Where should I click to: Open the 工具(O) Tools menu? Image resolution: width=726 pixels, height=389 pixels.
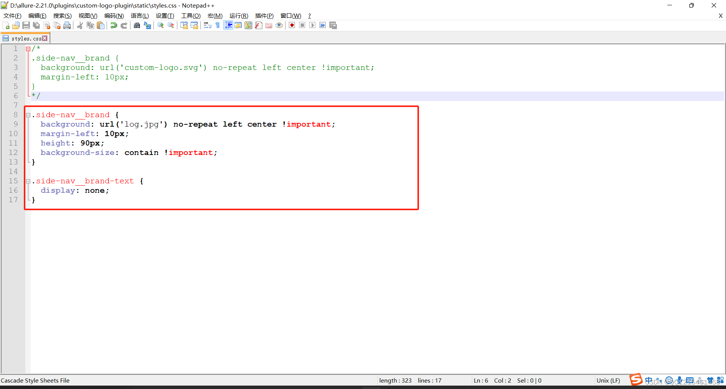click(x=191, y=15)
